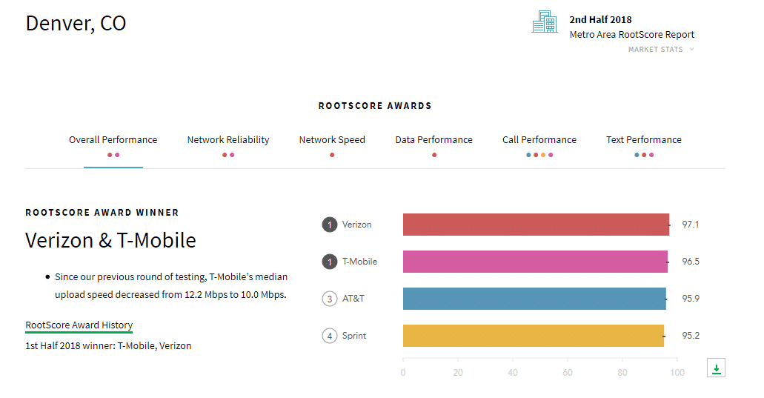Click the yellow Sprint score bar
Screen dimensions: 764x398
coord(534,336)
